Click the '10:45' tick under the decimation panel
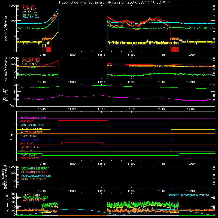 coord(42,191)
